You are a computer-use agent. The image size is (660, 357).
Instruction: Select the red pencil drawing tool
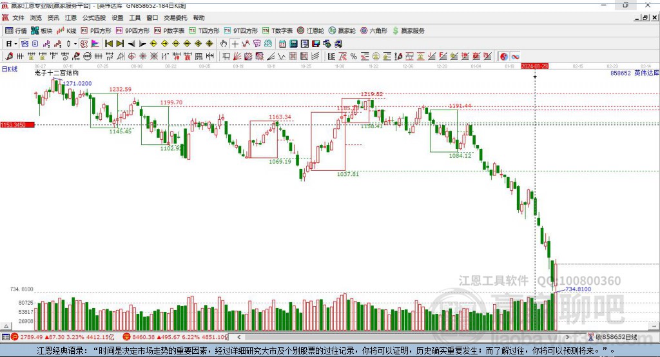9,57
